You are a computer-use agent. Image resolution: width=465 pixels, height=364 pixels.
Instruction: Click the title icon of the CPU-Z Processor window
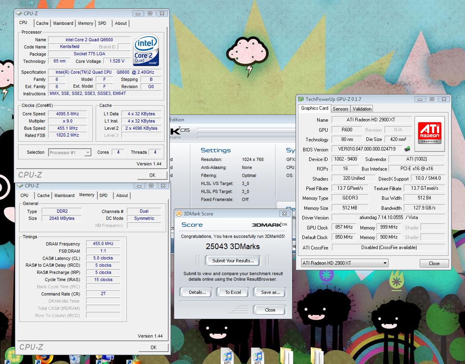[19, 13]
